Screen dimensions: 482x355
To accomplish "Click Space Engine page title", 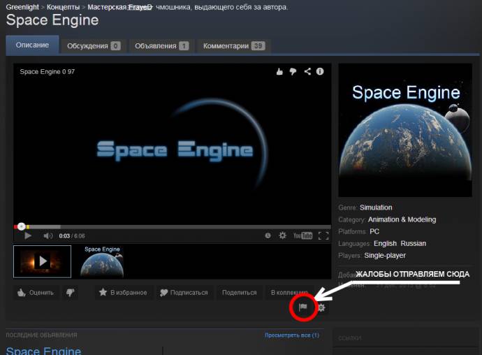I will pyautogui.click(x=52, y=20).
